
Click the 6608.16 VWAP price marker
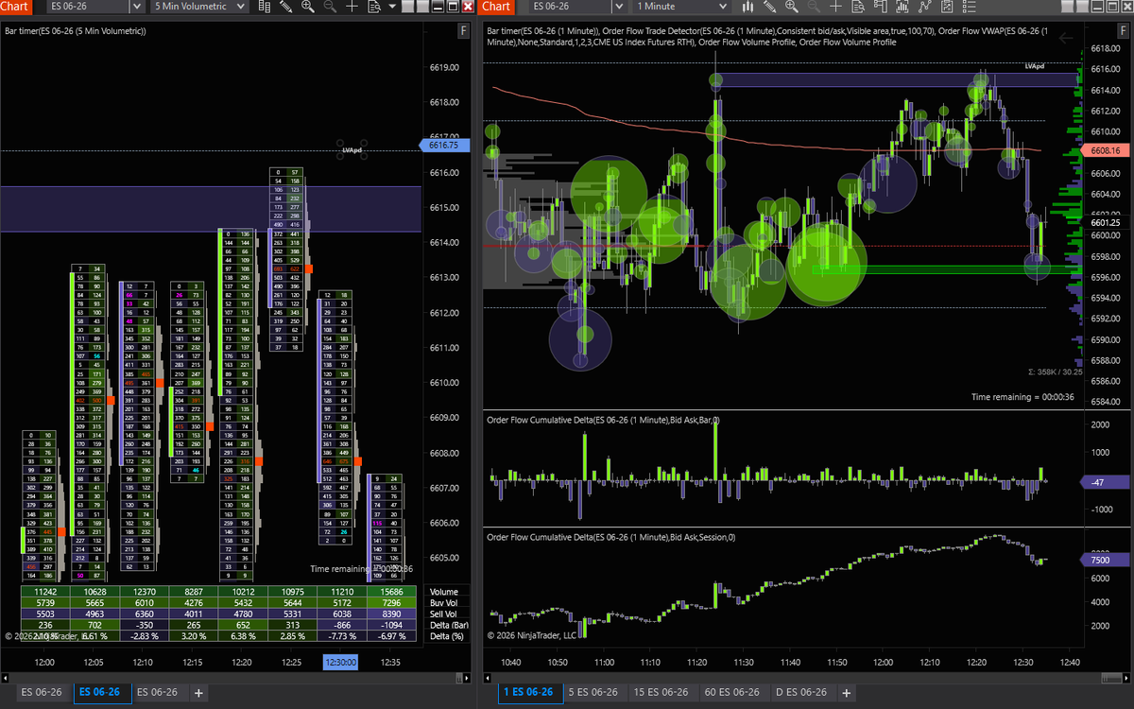point(1104,150)
